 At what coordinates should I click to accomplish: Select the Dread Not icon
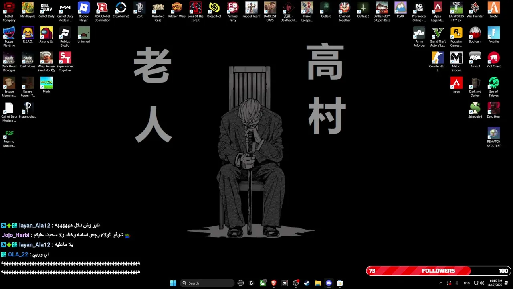214,10
